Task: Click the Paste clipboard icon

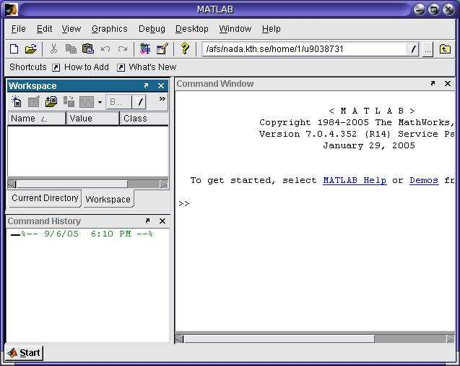Action: click(x=87, y=48)
